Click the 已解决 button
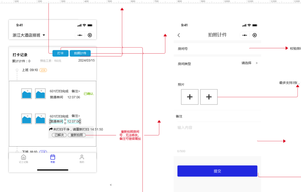This screenshot has height=192, width=301. 59,135
